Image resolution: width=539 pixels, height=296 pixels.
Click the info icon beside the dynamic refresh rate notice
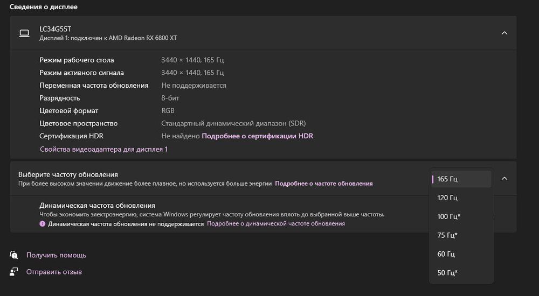[x=43, y=223]
